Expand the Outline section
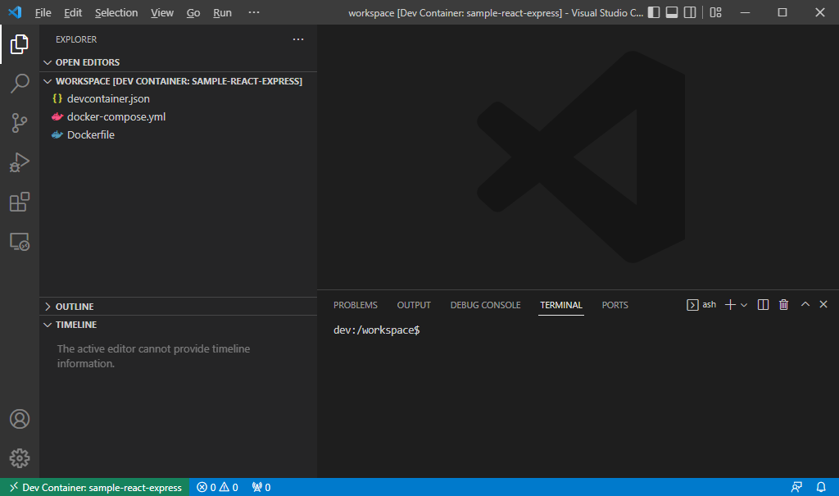This screenshot has height=496, width=839. point(179,307)
